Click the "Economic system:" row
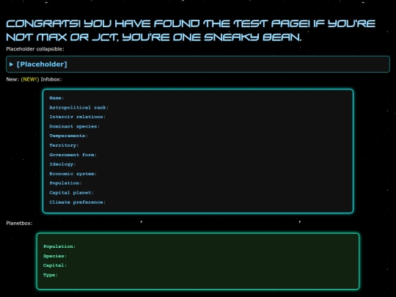This screenshot has width=396, height=297. [x=73, y=174]
